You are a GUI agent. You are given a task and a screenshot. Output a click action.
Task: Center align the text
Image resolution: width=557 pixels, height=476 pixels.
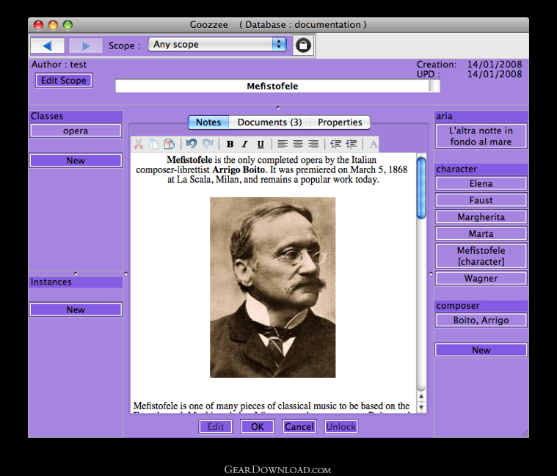[x=298, y=144]
